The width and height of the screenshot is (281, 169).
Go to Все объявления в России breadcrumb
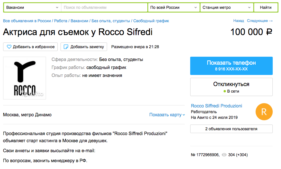27,21
